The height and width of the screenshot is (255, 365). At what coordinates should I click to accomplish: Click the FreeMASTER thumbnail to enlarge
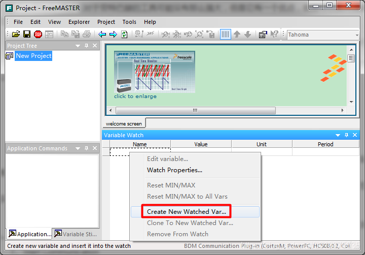[155, 72]
